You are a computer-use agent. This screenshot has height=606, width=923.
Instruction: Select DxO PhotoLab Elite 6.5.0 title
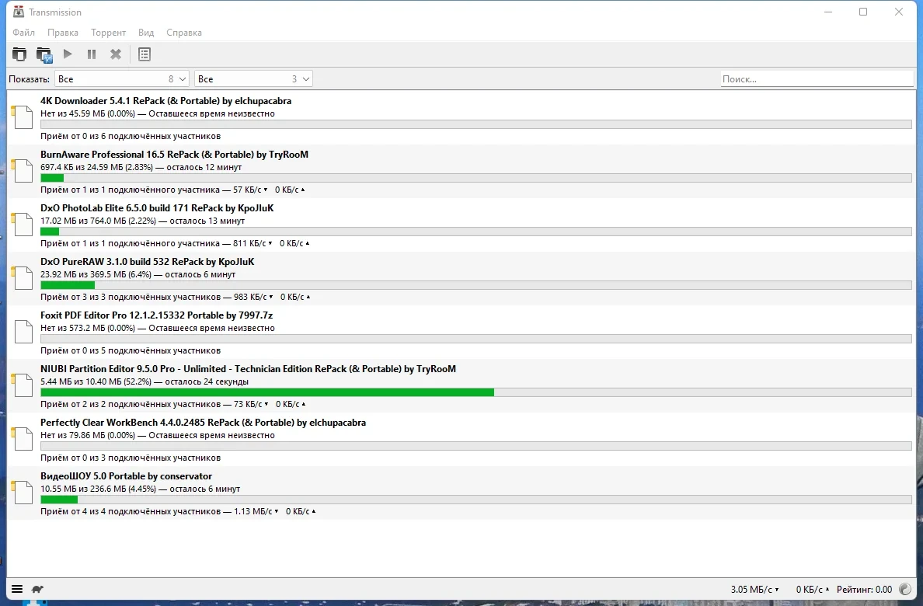pos(157,208)
